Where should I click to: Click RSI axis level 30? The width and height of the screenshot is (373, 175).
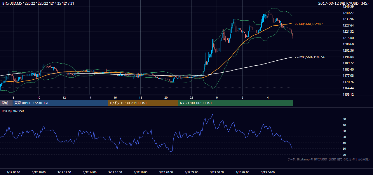[x=344, y=148]
